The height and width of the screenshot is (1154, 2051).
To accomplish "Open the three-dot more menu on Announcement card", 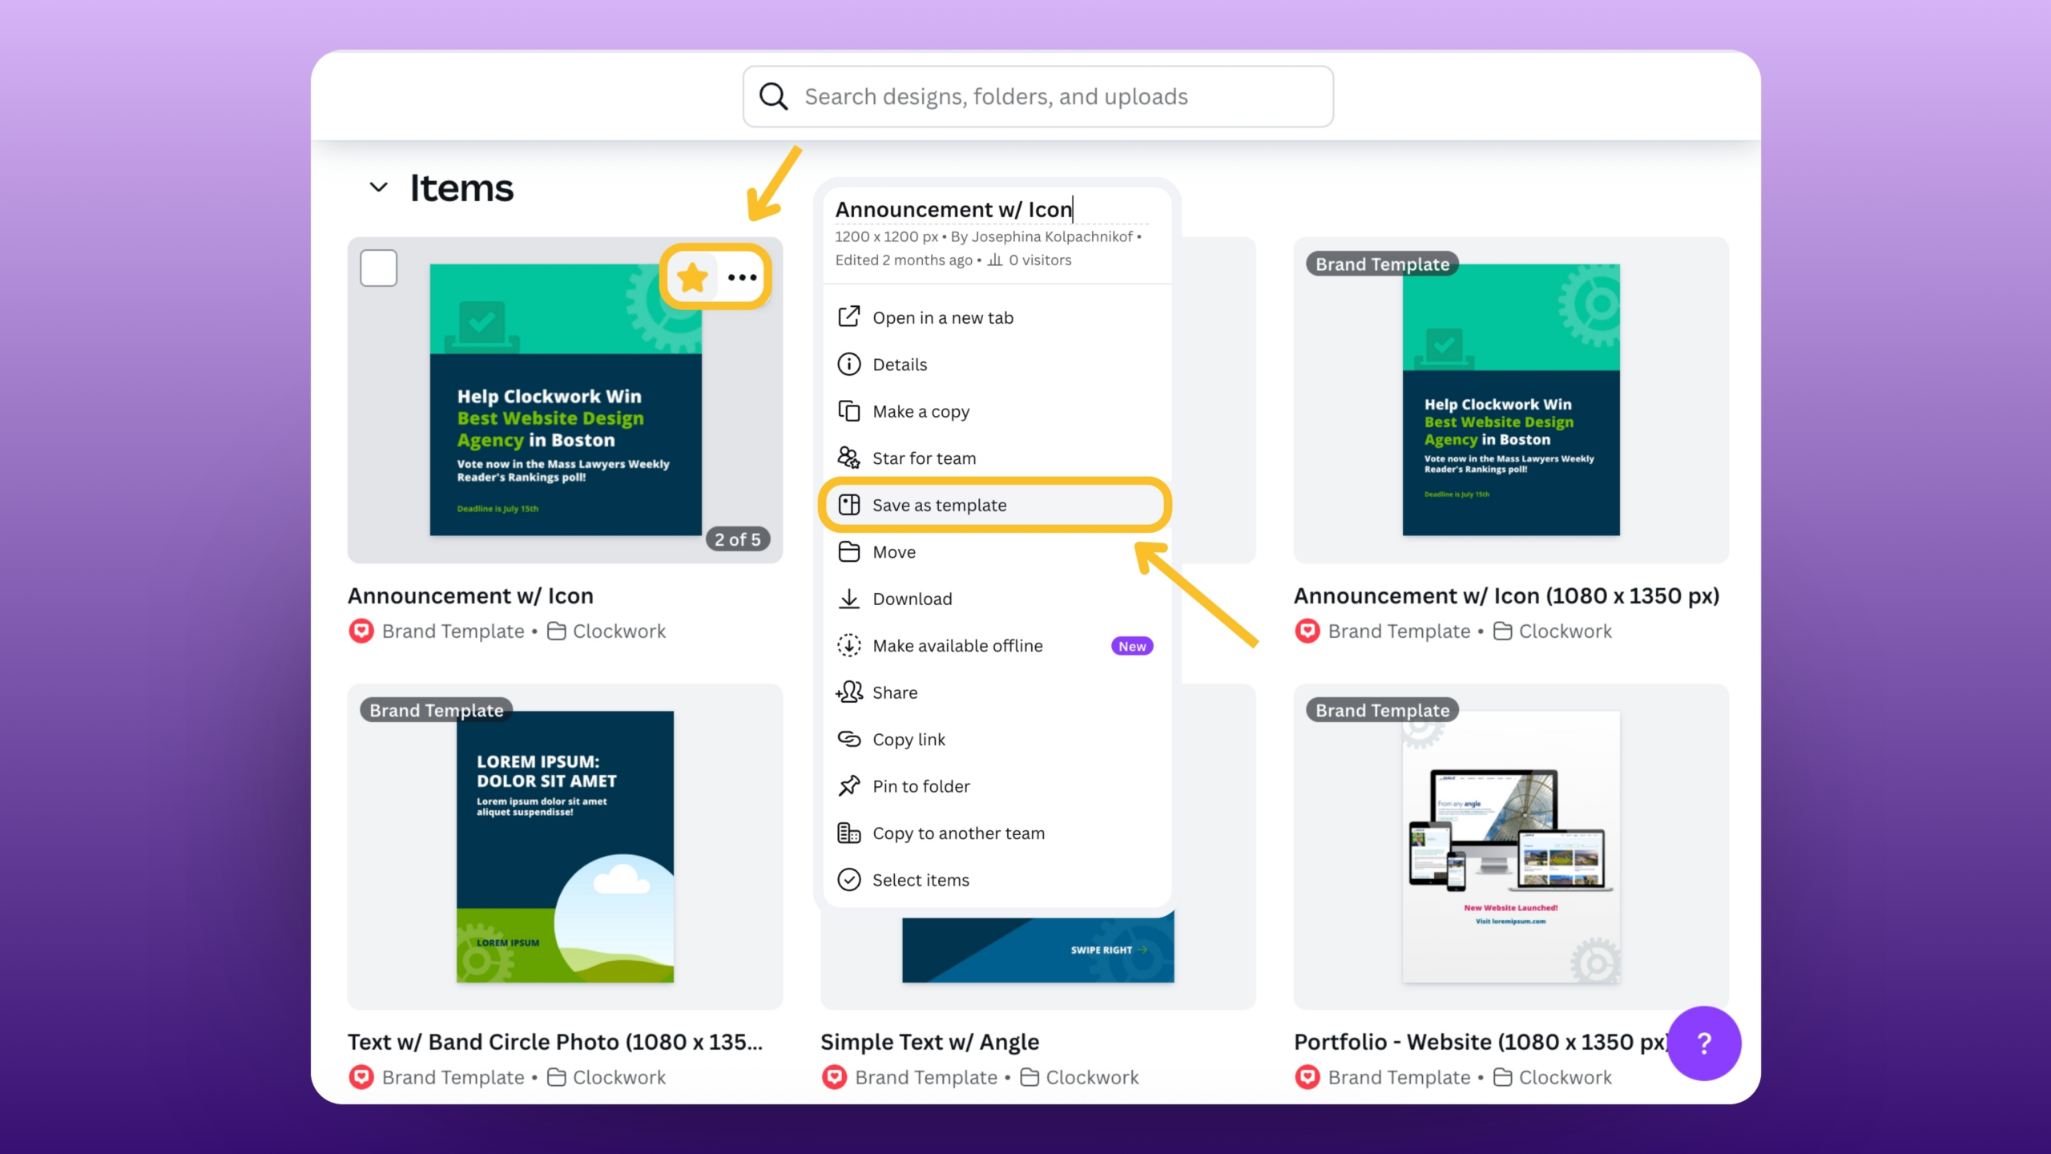I will tap(742, 277).
